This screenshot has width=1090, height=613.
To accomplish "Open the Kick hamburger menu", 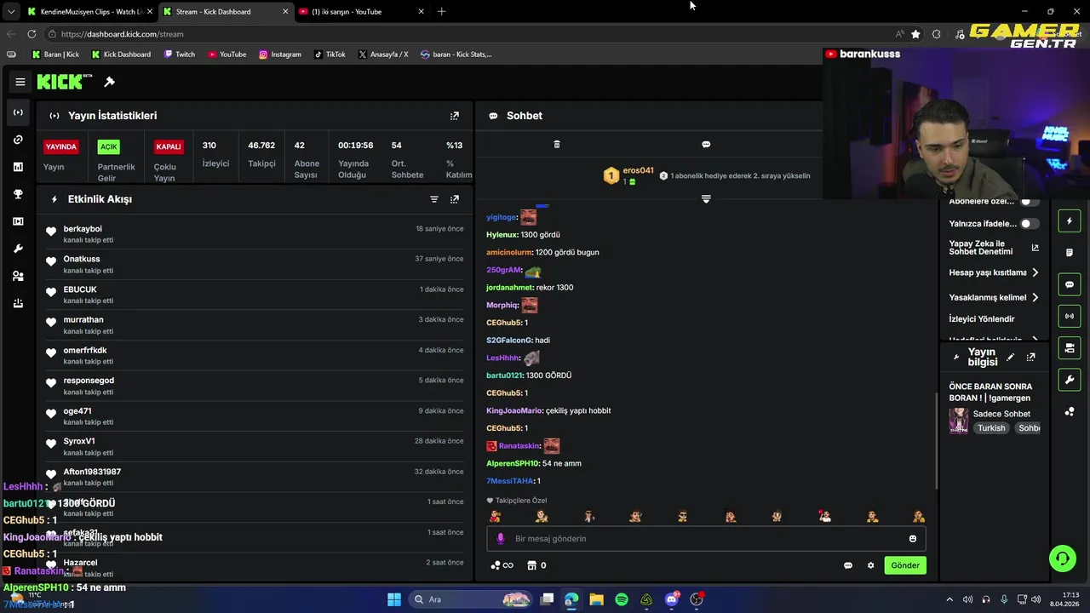I will pos(20,82).
